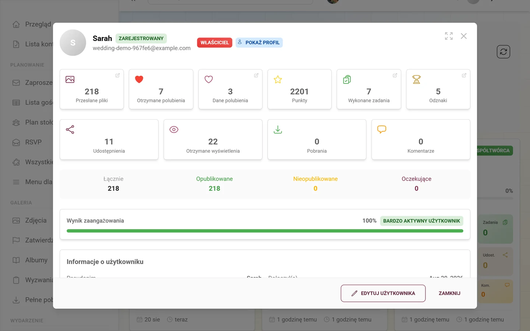
Task: Click the download icon on Pobrania card
Action: pyautogui.click(x=278, y=129)
